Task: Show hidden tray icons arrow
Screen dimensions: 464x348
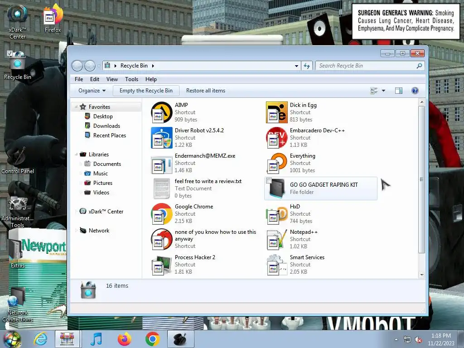Action: pos(396,339)
